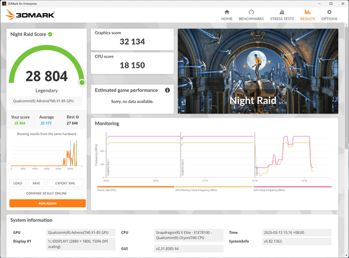Click the Graphics score value 32 134
Image resolution: width=349 pixels, height=258 pixels.
pyautogui.click(x=132, y=42)
